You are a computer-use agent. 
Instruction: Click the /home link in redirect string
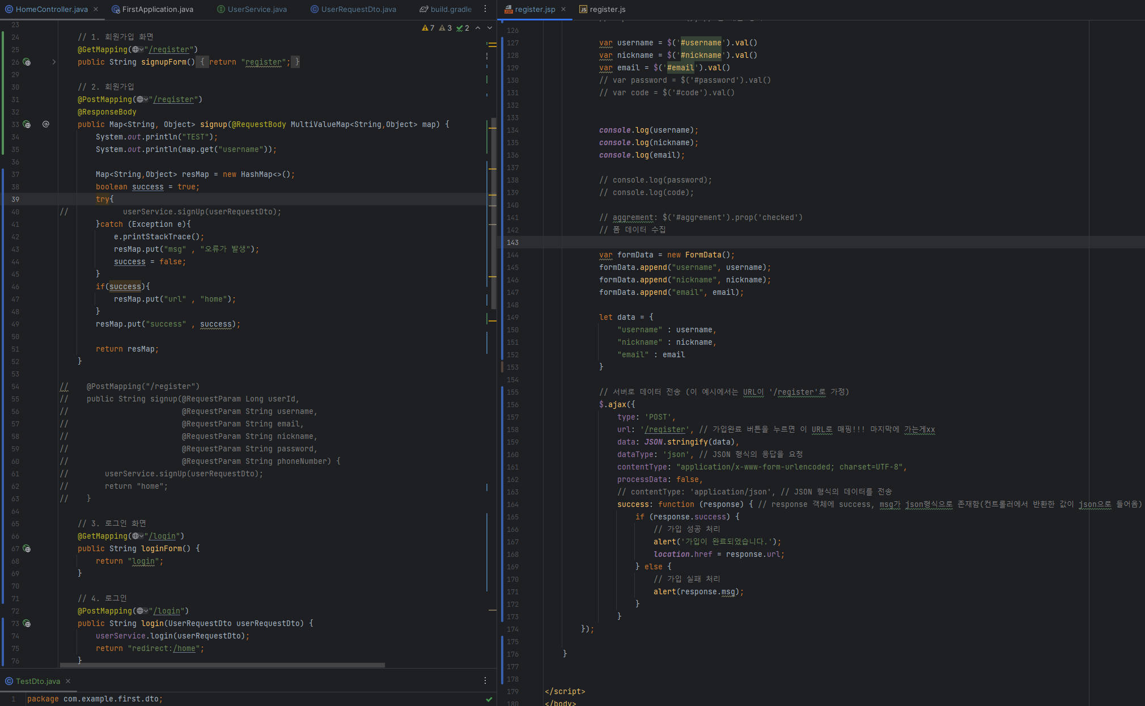[184, 649]
